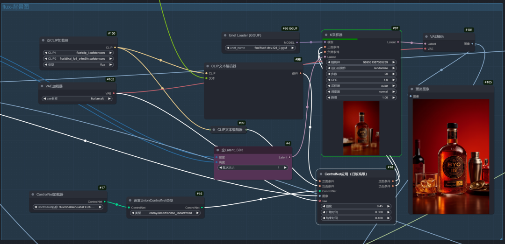Open the 类型 flux dropdown in 双CLIP加载器

[x=78, y=65]
